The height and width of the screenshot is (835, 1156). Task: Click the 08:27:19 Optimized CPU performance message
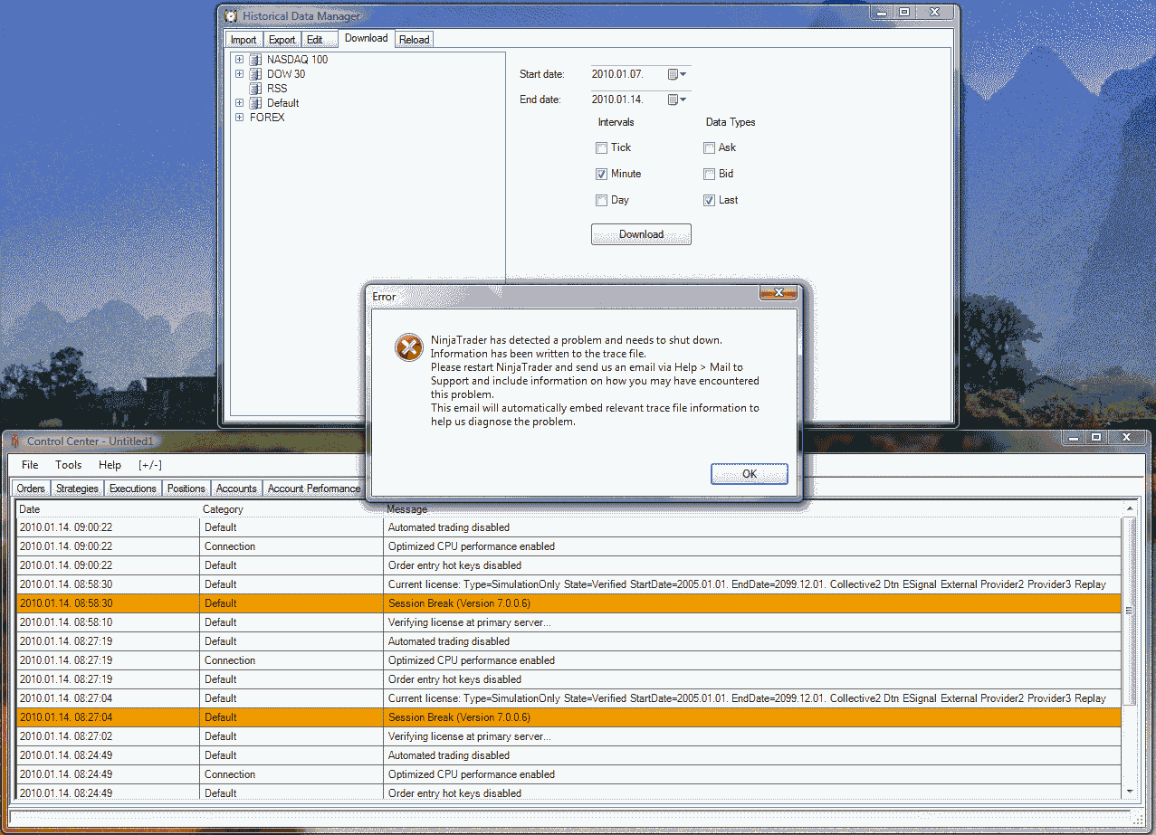pyautogui.click(x=472, y=660)
